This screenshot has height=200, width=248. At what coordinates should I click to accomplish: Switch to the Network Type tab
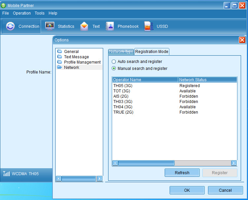click(x=121, y=52)
